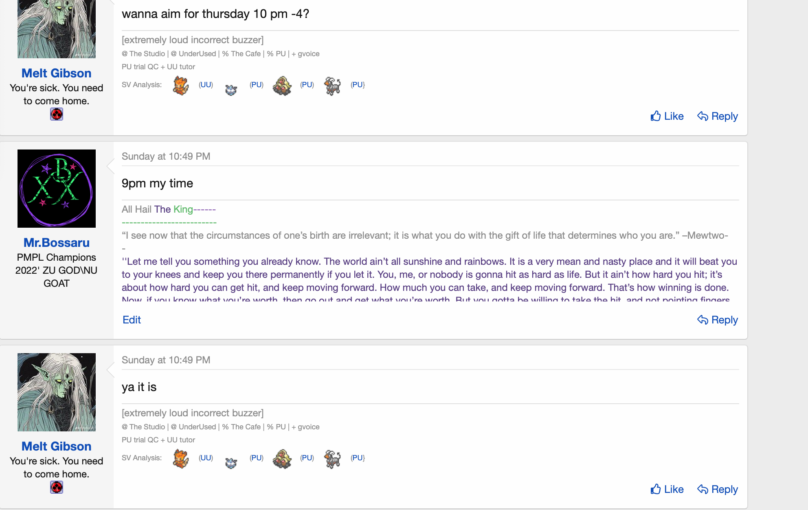Click the orange Pokémon sprite in top signature

pos(180,86)
